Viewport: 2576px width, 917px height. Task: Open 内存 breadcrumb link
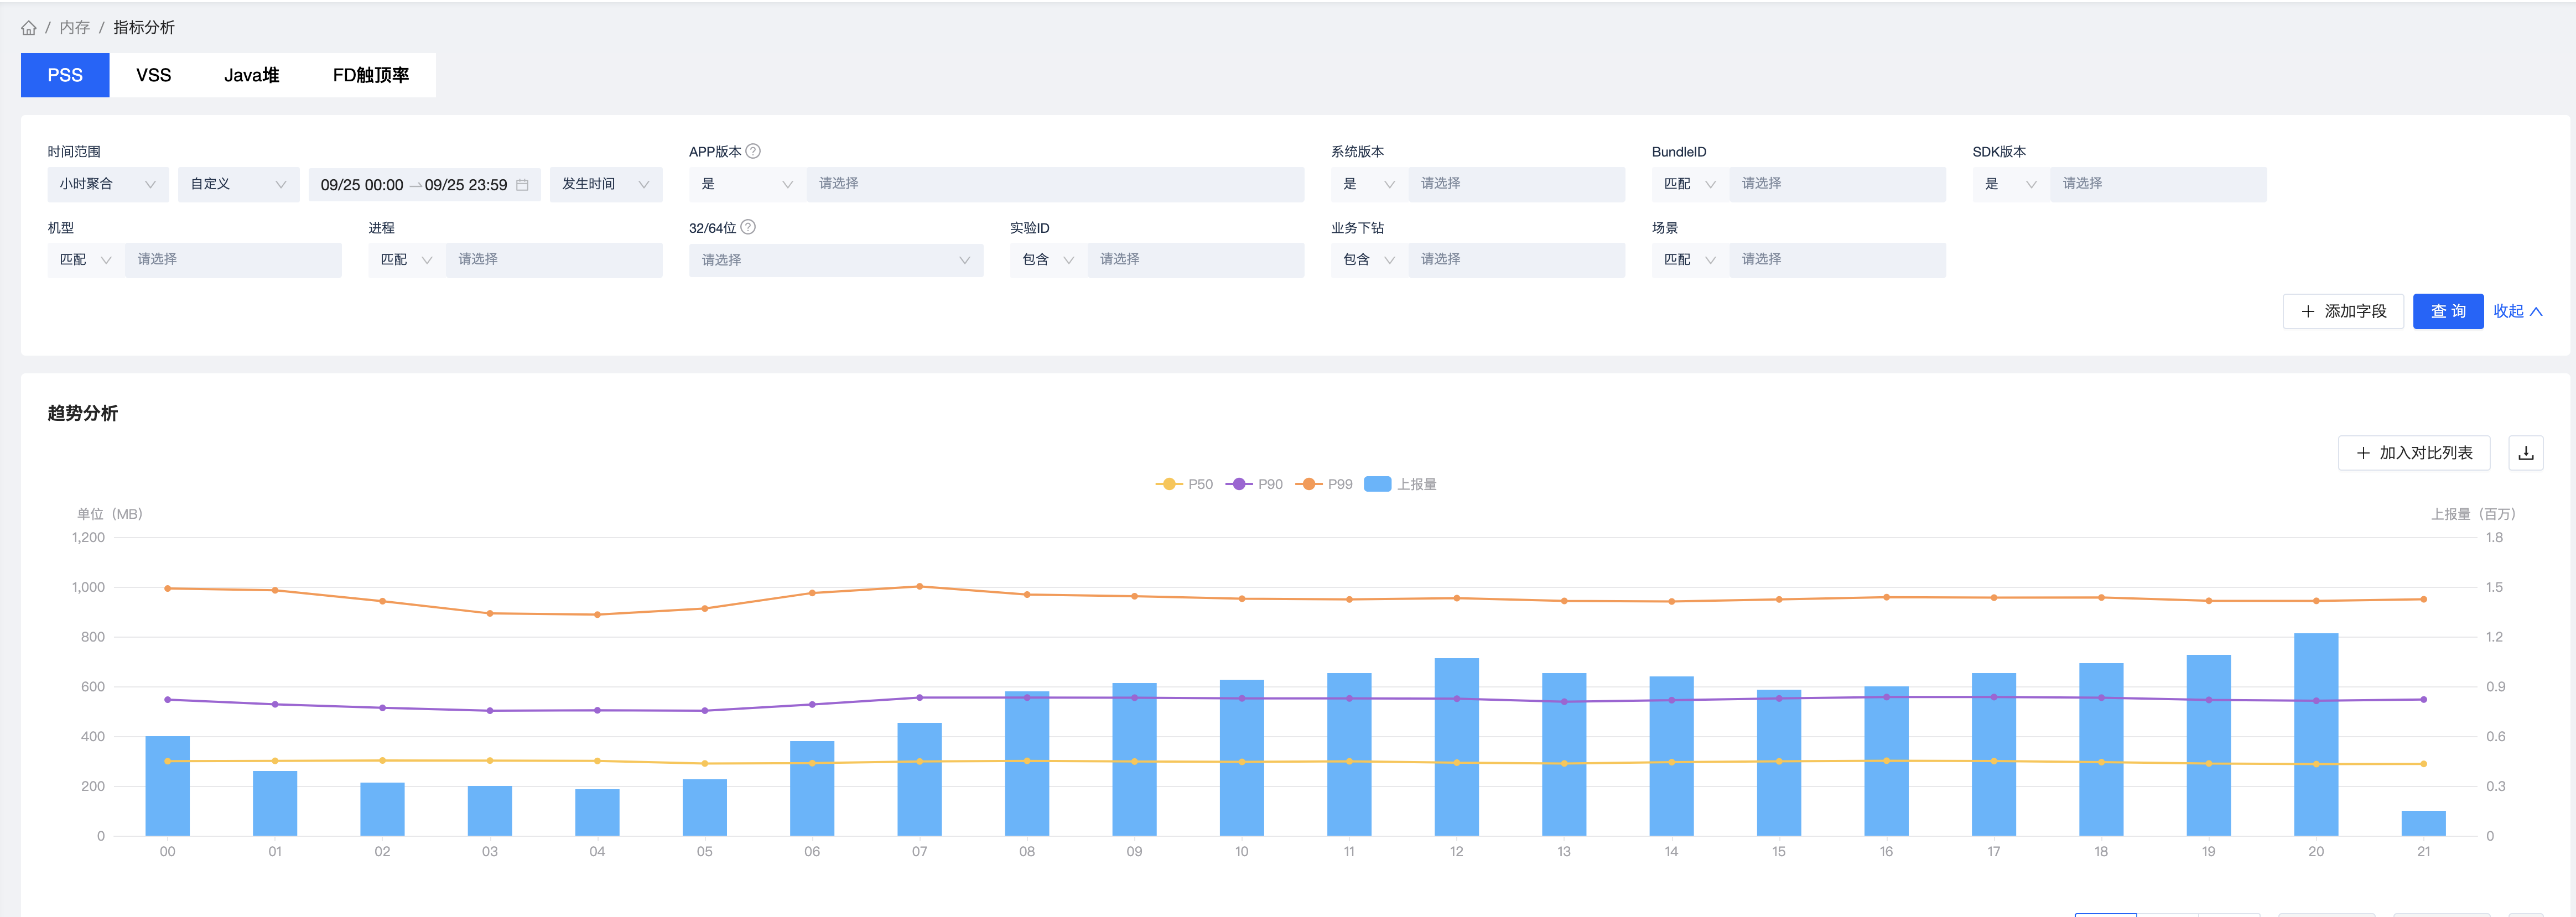coord(74,28)
